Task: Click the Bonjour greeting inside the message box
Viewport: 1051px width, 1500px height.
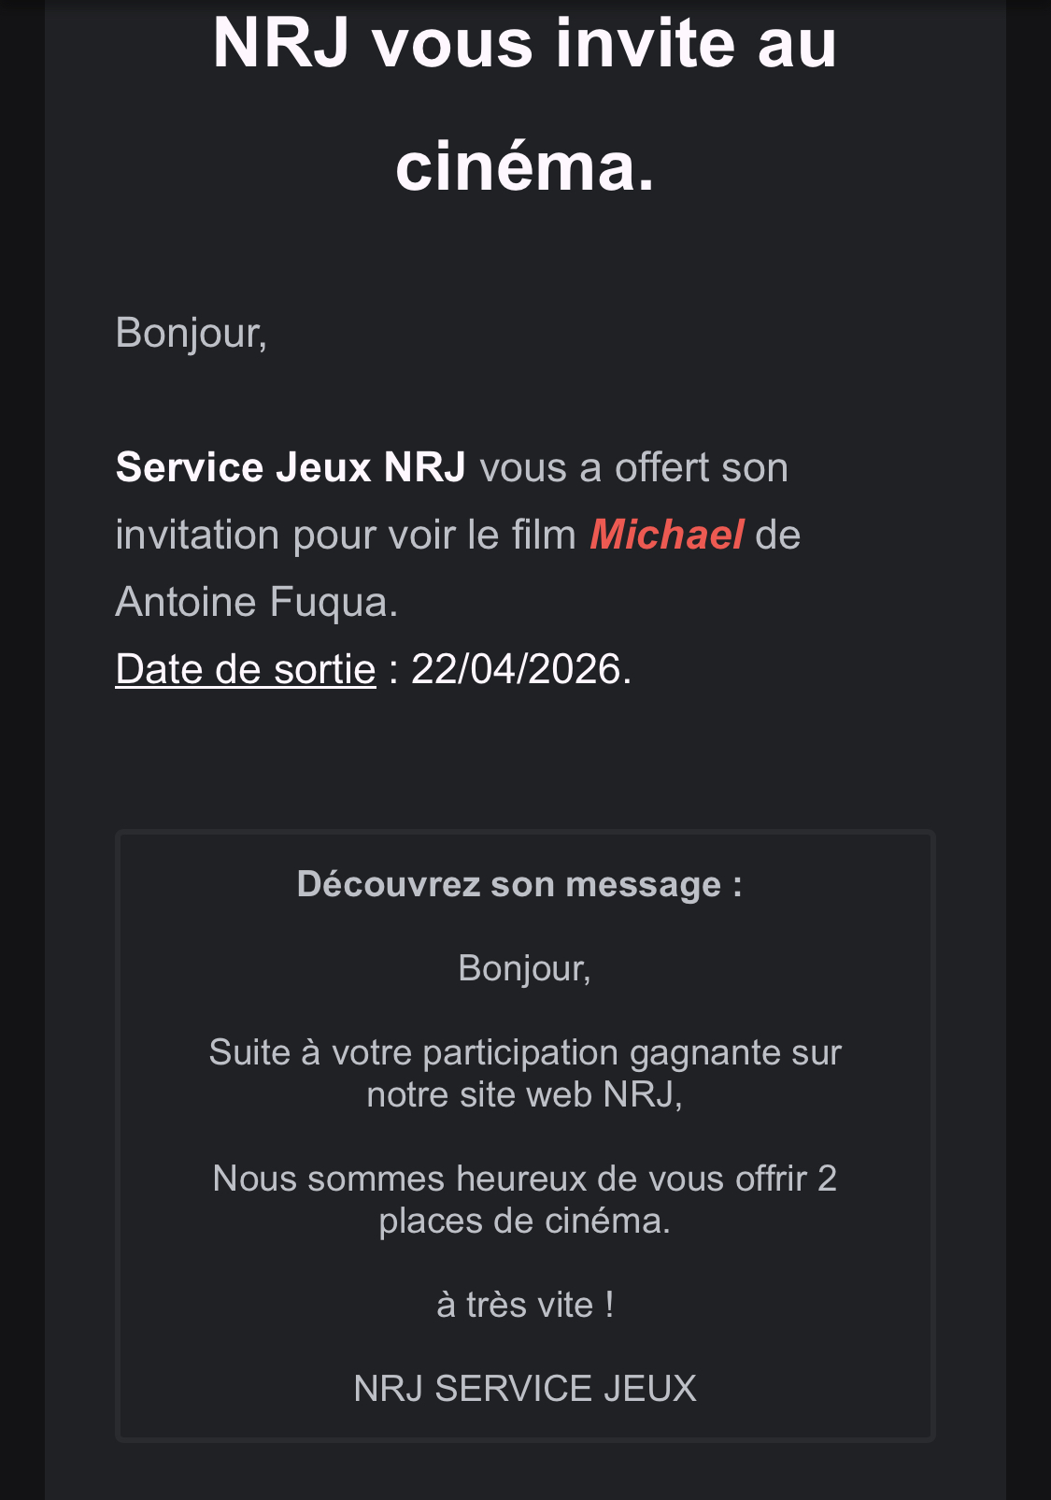Action: pyautogui.click(x=524, y=969)
